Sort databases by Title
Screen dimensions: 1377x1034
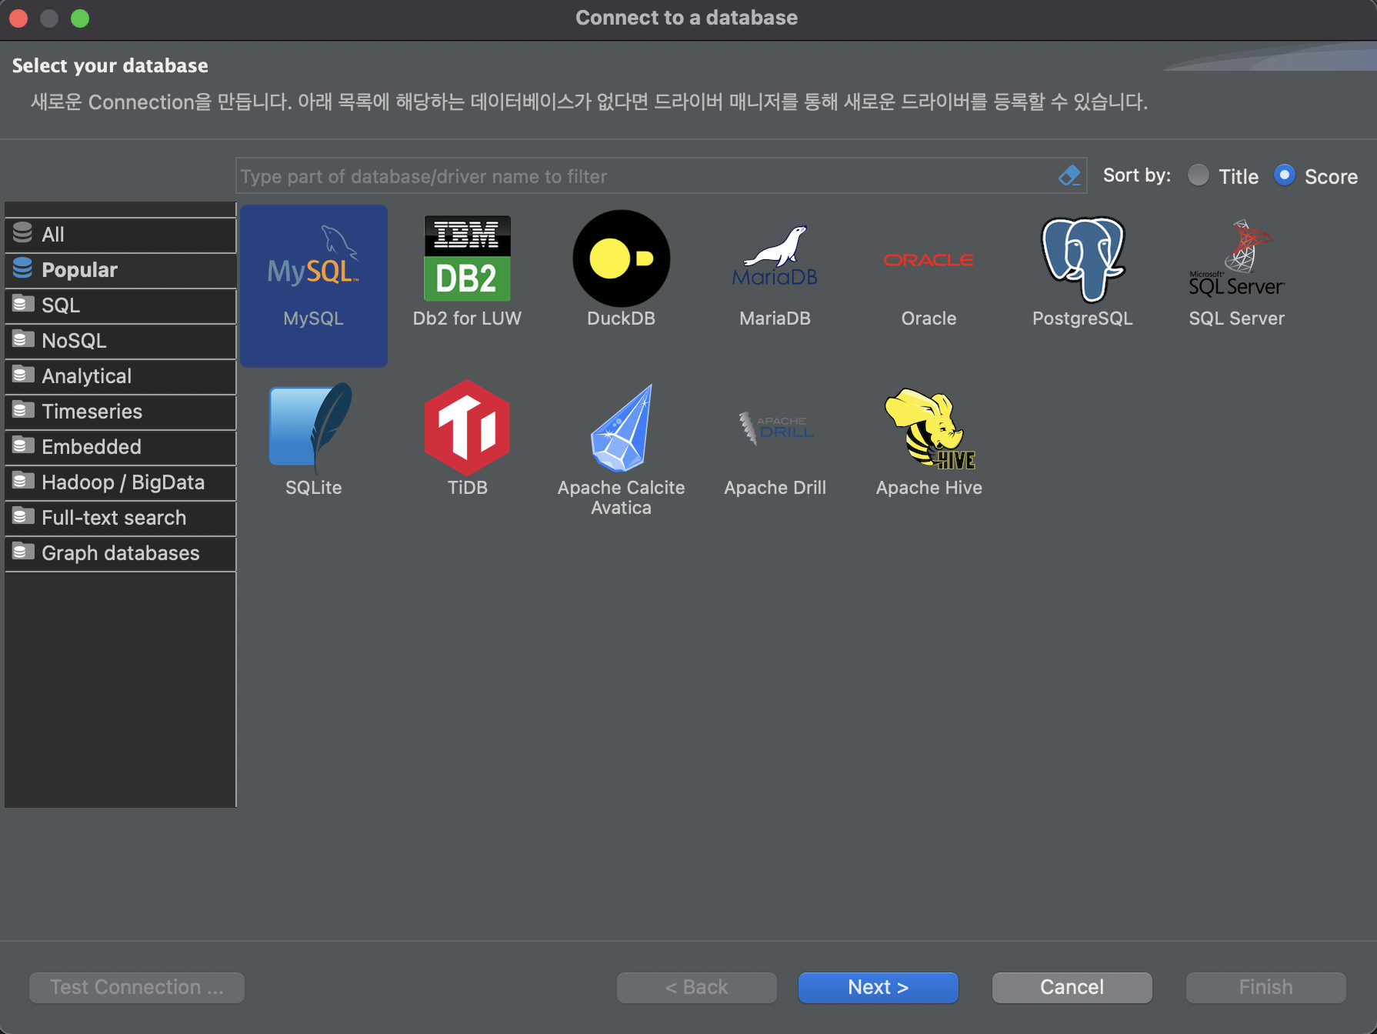point(1223,176)
